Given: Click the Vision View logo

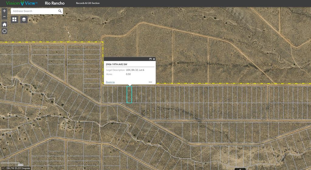Looking at the screenshot, I should 22,3.
